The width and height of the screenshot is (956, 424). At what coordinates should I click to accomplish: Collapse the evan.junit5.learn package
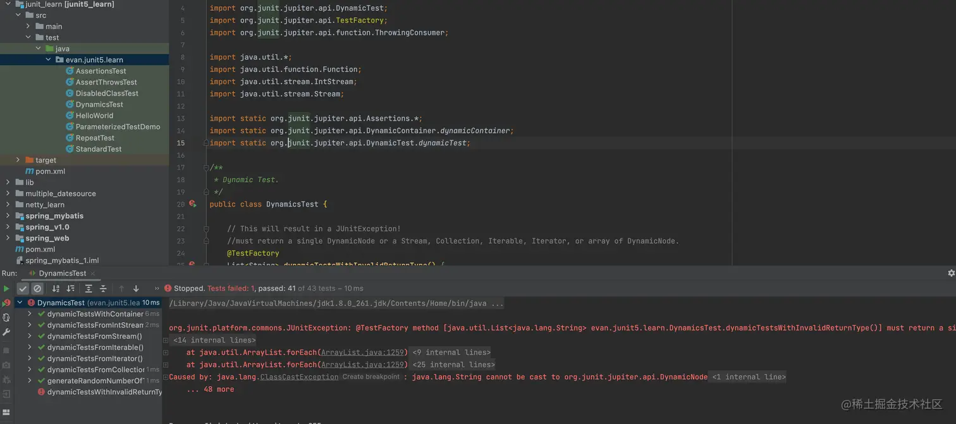tap(49, 59)
